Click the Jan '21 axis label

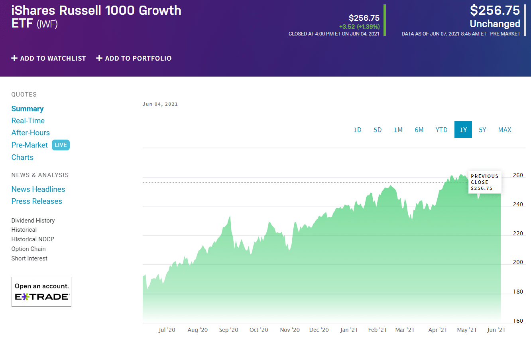349,330
